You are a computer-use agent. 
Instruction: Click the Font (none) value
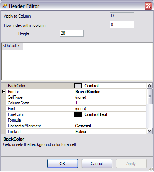pyautogui.click(x=81, y=109)
